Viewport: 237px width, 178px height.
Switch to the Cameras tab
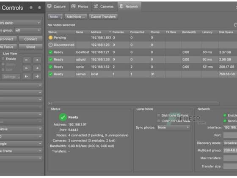[104, 6]
